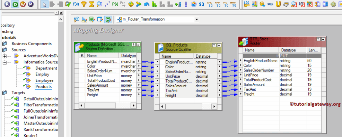Add an SQL transformation icon
342x137 pixels.
[270, 4]
